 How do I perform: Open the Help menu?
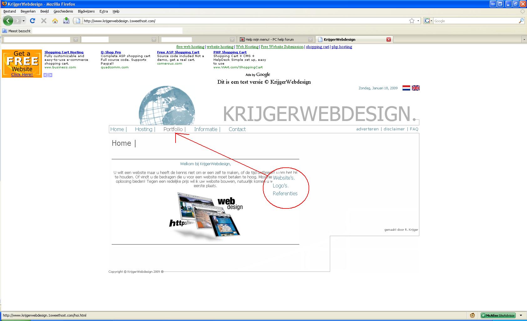(116, 11)
